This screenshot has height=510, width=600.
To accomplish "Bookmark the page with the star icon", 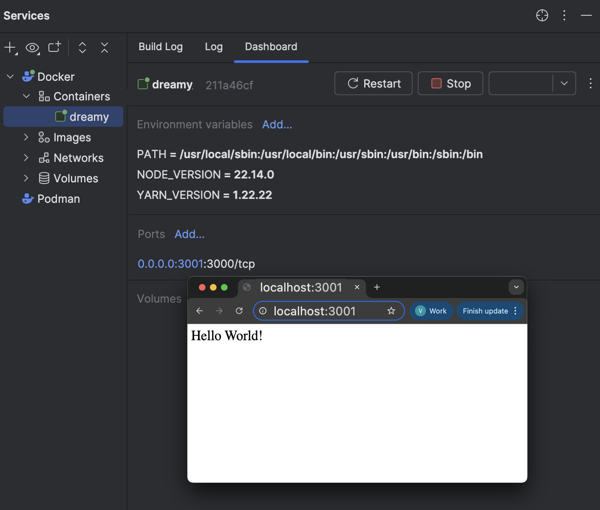I will 391,311.
